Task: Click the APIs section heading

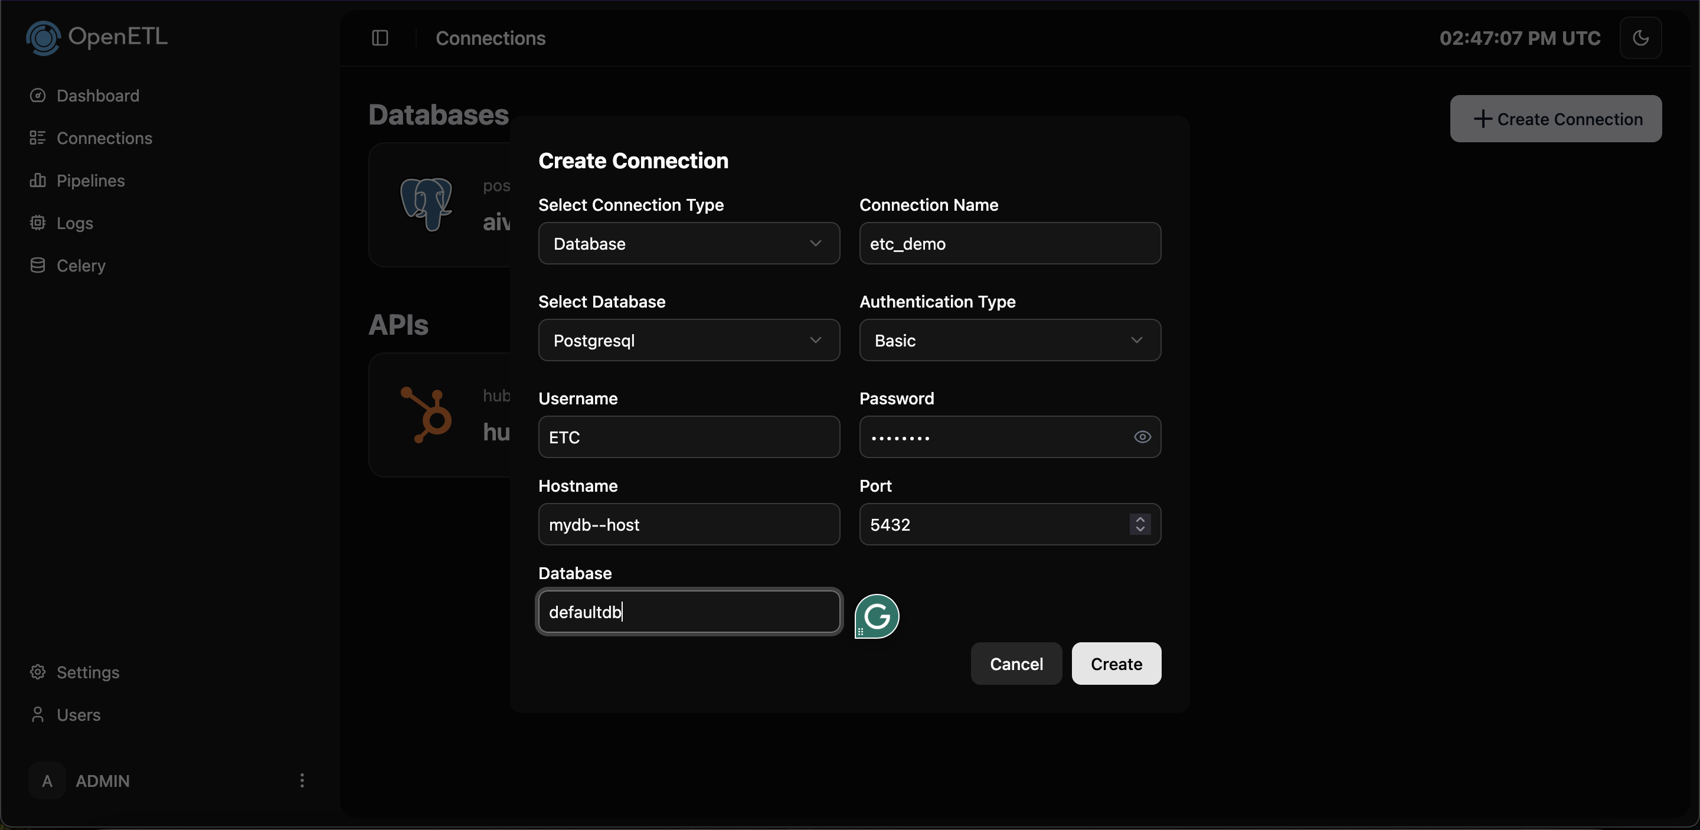Action: click(x=398, y=325)
